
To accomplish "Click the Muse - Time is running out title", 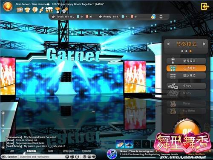I will tap(137, 151).
